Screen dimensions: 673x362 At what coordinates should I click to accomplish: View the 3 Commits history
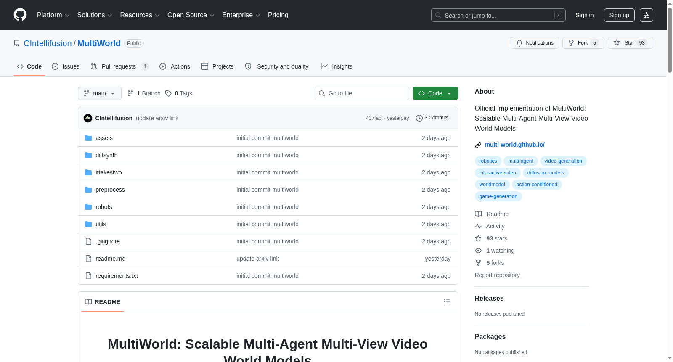tap(432, 118)
